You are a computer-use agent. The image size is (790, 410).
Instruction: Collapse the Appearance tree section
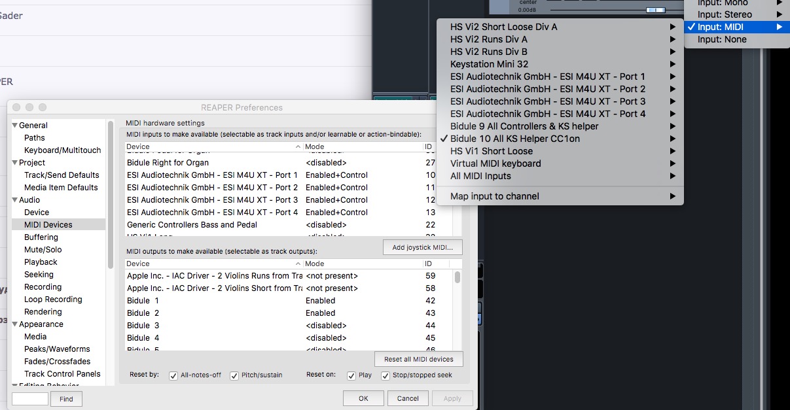coord(15,324)
